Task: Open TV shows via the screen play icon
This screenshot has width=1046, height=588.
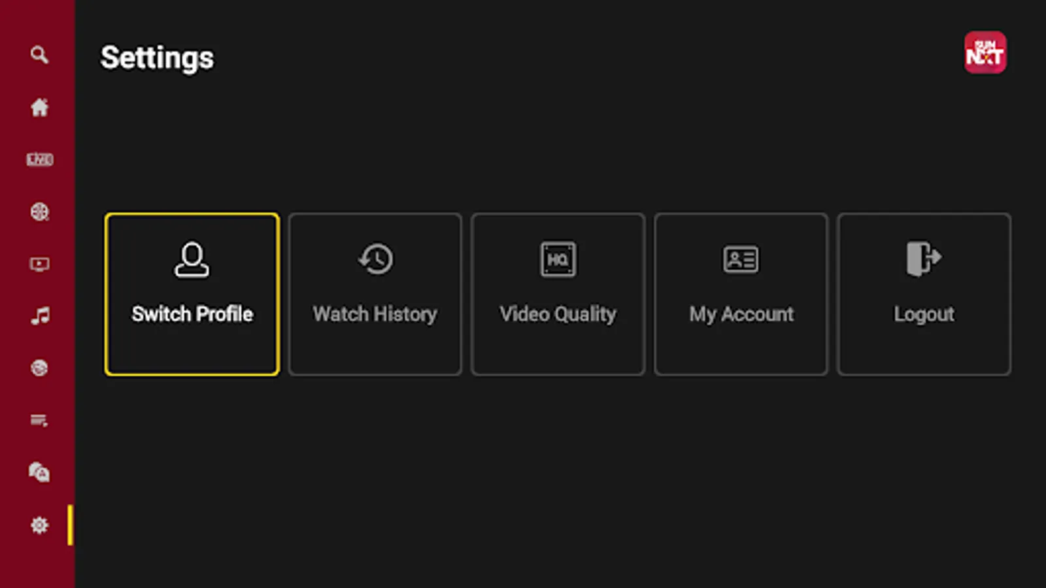Action: pyautogui.click(x=39, y=264)
